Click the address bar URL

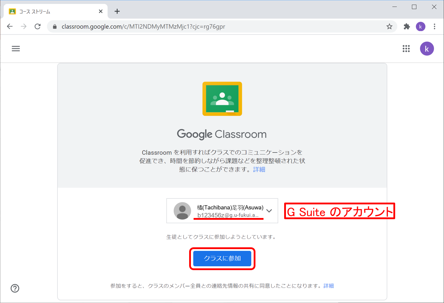[143, 27]
